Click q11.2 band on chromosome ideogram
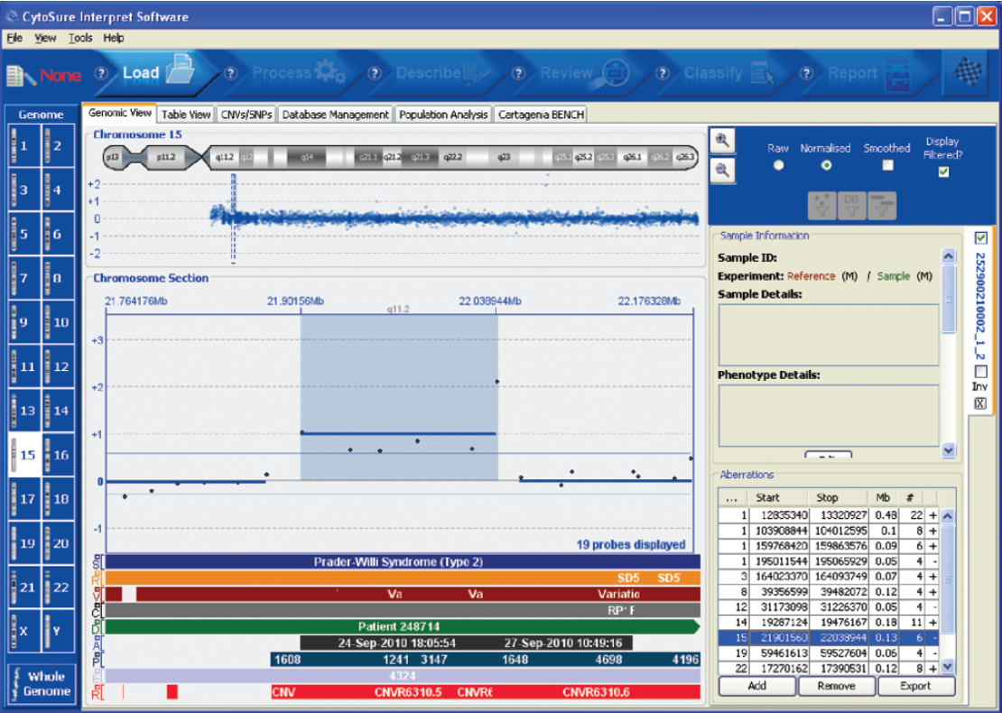The height and width of the screenshot is (713, 1002). pyautogui.click(x=224, y=157)
